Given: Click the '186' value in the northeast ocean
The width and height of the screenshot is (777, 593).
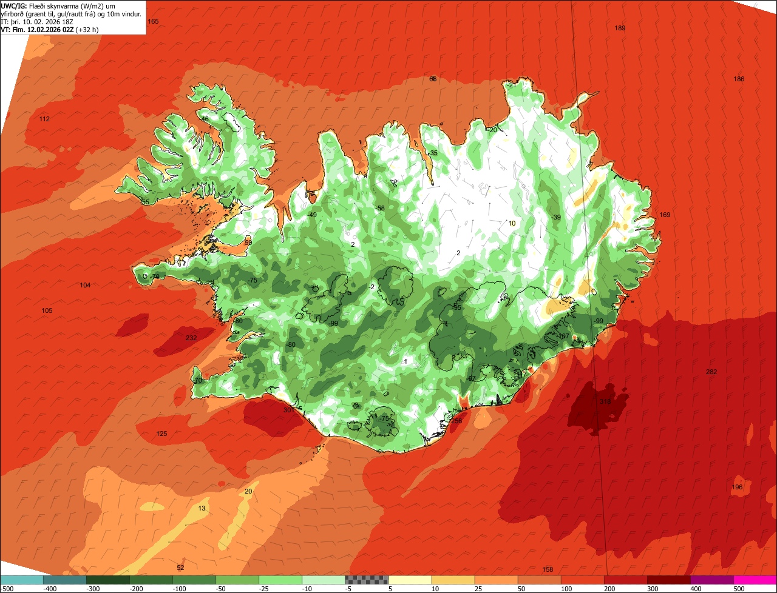Looking at the screenshot, I should [739, 79].
